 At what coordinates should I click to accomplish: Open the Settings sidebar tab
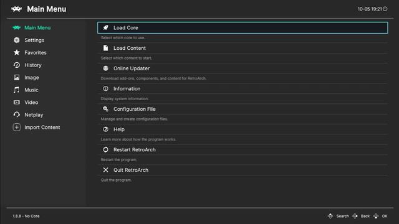(34, 40)
